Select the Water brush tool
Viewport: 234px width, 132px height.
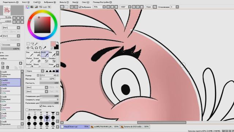pyautogui.click(x=52, y=65)
